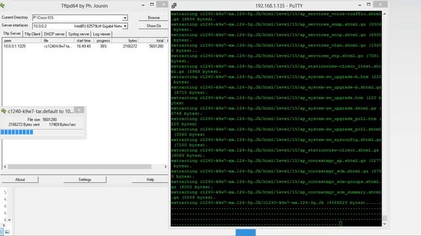Click the PuTTY scrollbar up arrow
The width and height of the screenshot is (421, 236).
point(385,14)
